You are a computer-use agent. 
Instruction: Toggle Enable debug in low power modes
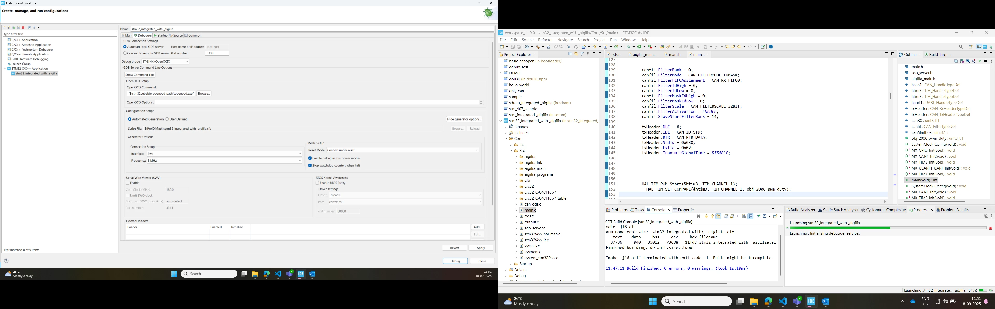pos(310,158)
